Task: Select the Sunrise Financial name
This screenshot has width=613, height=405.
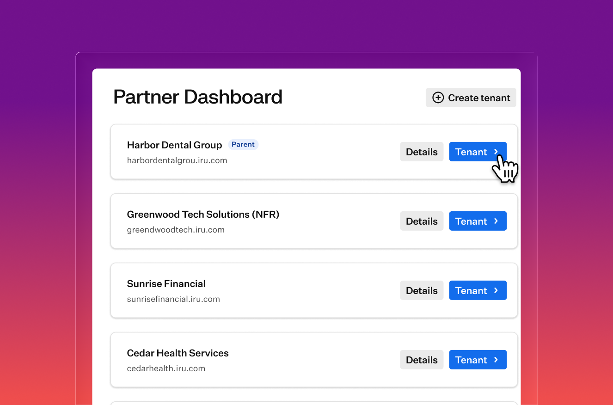Action: tap(166, 284)
